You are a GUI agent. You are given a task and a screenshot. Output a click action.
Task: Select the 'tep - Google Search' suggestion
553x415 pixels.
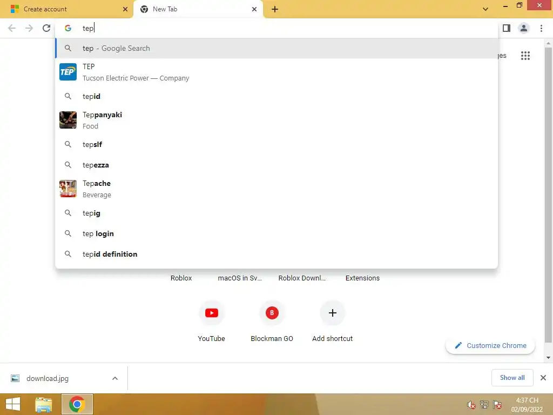pyautogui.click(x=276, y=48)
